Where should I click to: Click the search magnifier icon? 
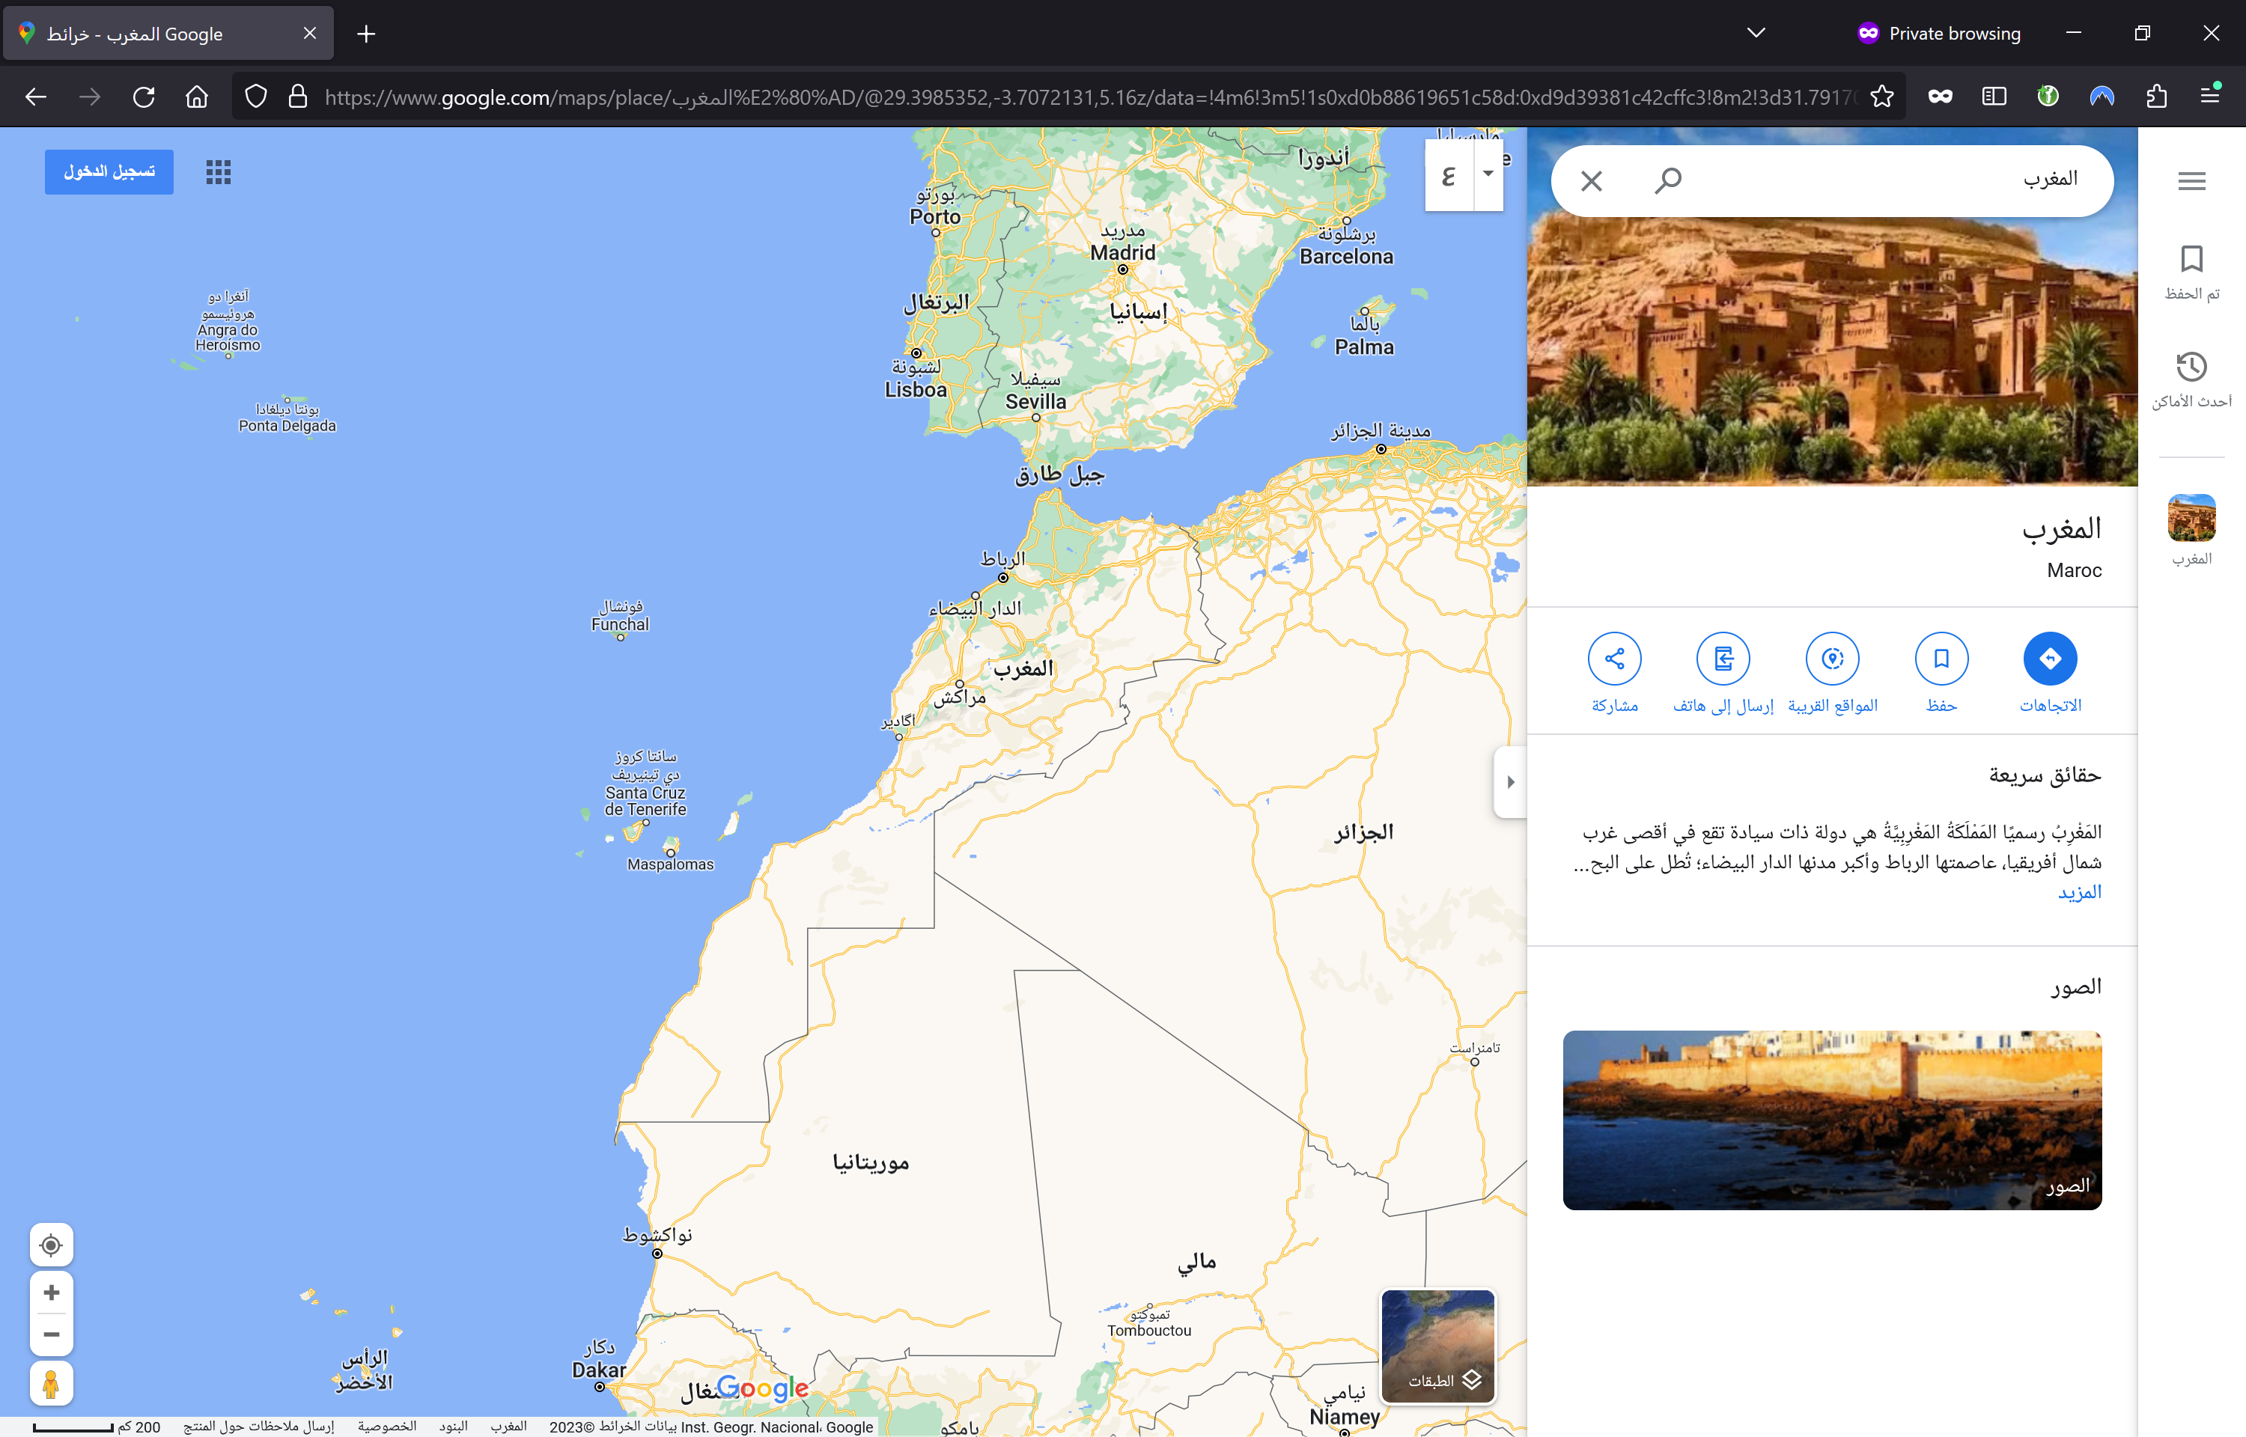point(1667,179)
